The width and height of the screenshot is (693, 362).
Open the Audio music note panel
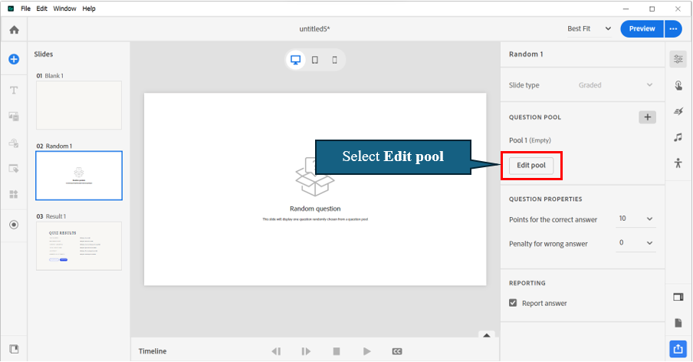coord(678,137)
